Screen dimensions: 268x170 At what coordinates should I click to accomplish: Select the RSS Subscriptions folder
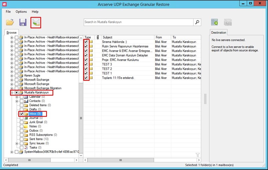pyautogui.click(x=43, y=135)
